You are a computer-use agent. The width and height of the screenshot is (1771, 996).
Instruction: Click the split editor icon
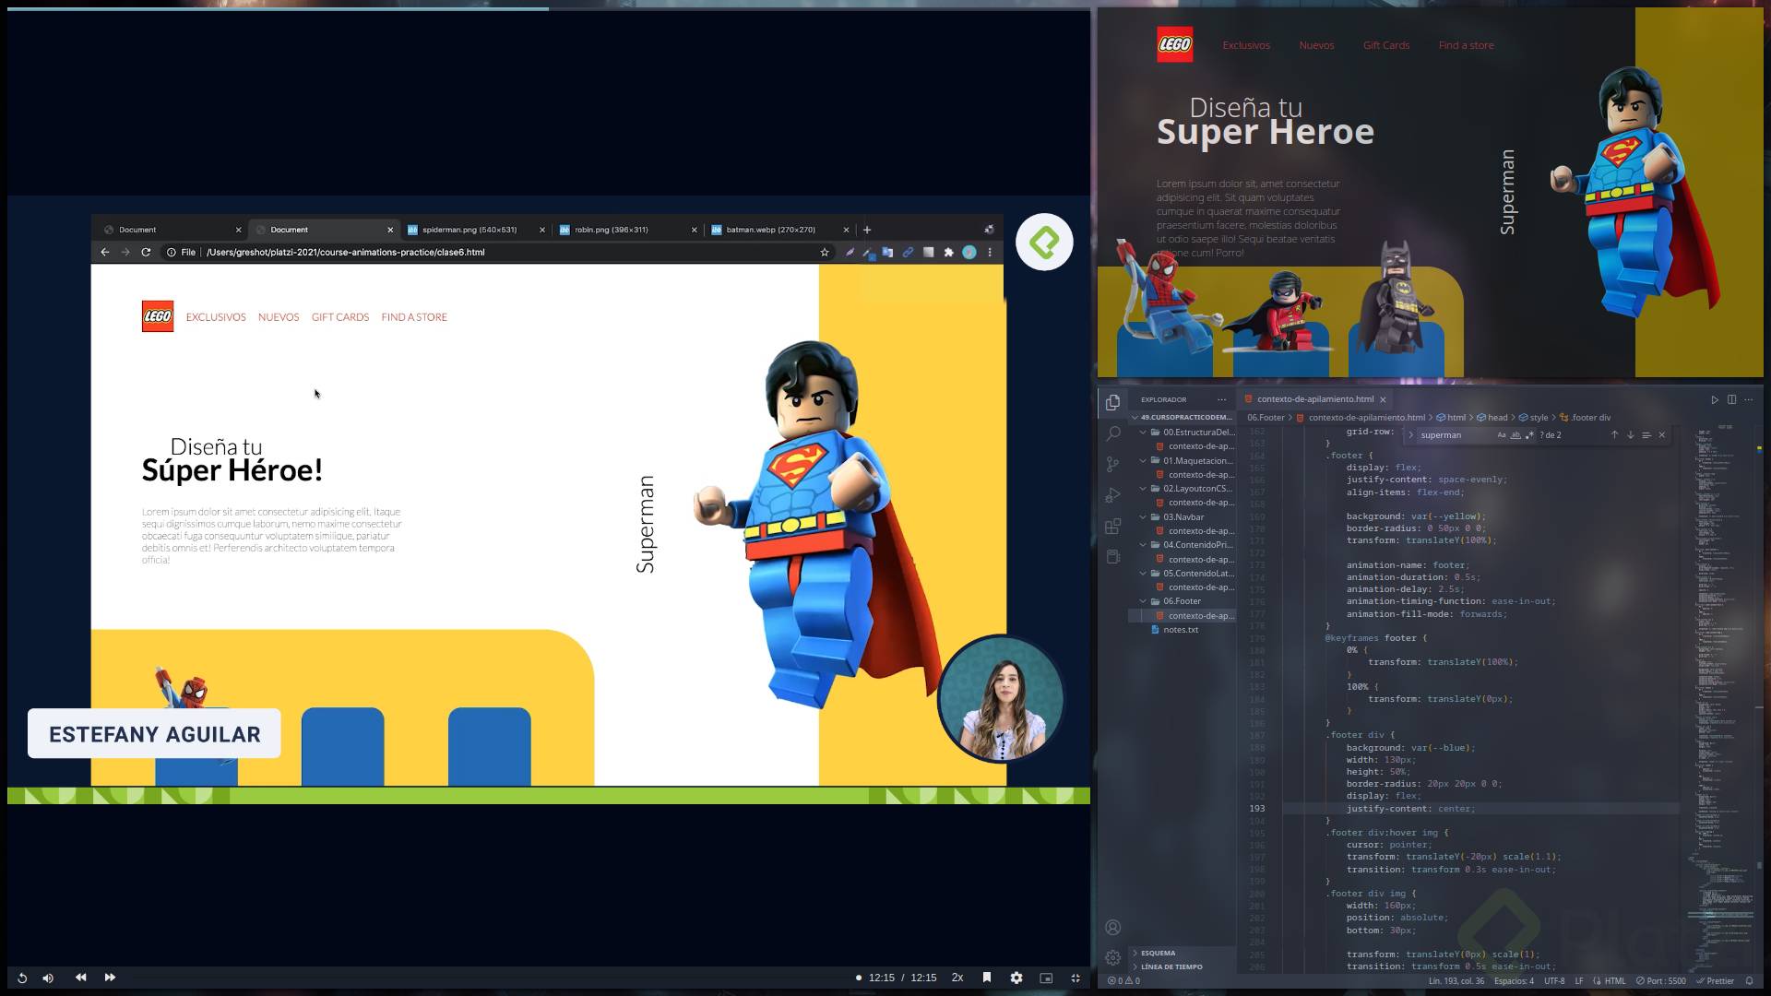1731,399
